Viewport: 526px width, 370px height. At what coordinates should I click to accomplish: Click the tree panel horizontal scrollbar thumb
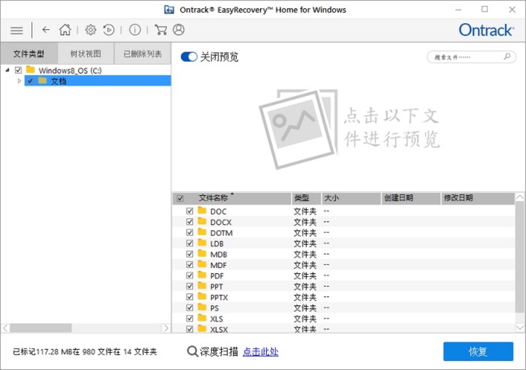coord(41,328)
